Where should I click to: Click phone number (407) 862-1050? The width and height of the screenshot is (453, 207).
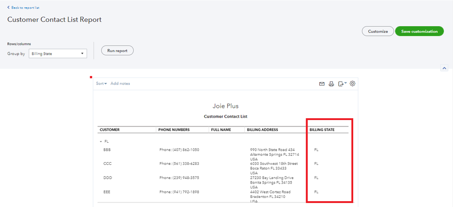pyautogui.click(x=179, y=150)
